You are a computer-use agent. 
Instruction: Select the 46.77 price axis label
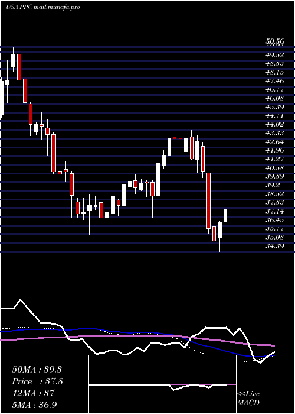click(275, 90)
